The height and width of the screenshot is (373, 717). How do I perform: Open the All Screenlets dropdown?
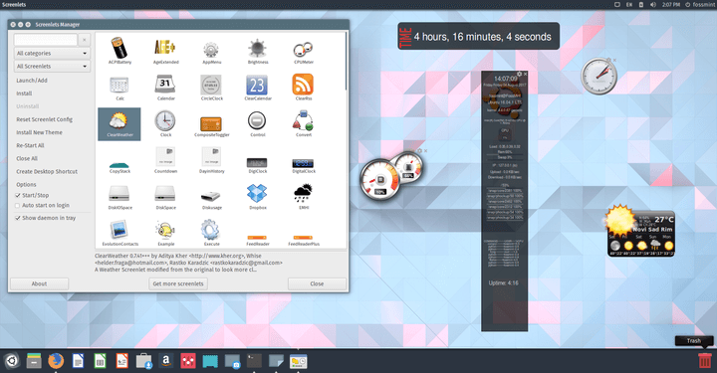click(52, 67)
